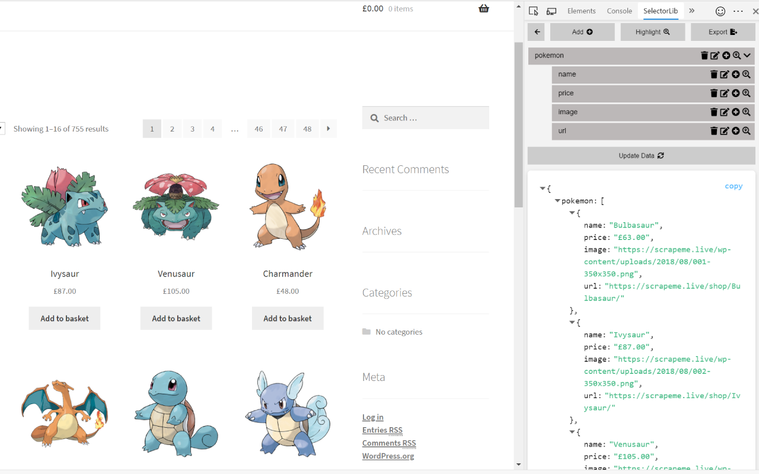This screenshot has height=474, width=759.
Task: Switch to the Elements tab
Action: 581,11
